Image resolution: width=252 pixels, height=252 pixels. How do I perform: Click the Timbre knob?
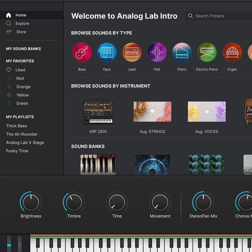coord(74,202)
